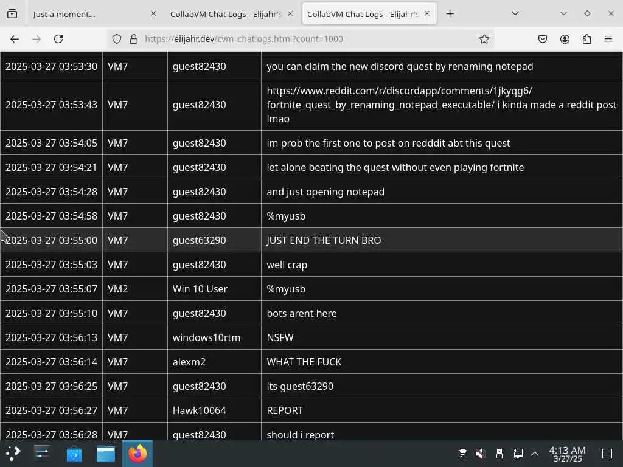
Task: Bookmark this page with star icon
Action: pyautogui.click(x=484, y=39)
